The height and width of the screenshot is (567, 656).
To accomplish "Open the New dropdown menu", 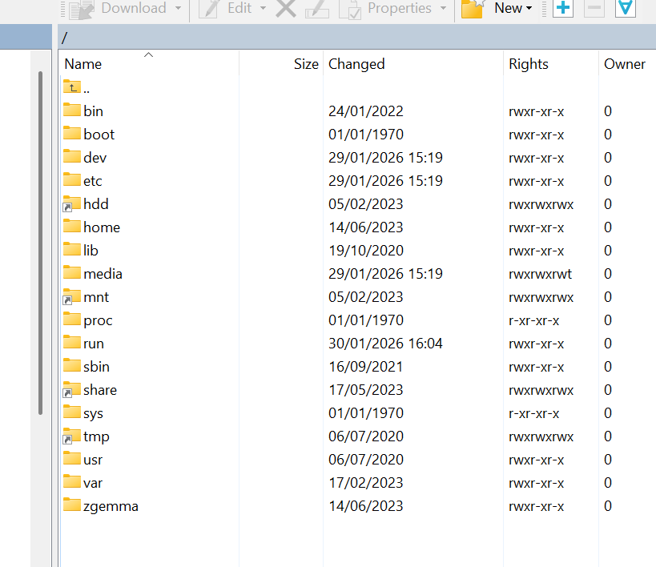I will pos(497,8).
